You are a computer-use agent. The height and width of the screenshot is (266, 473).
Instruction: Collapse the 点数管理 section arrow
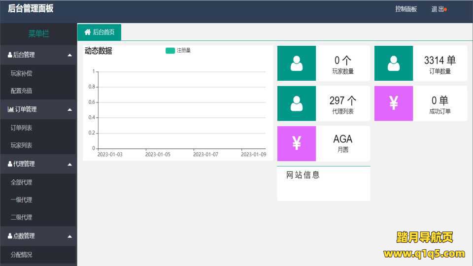[x=69, y=236]
